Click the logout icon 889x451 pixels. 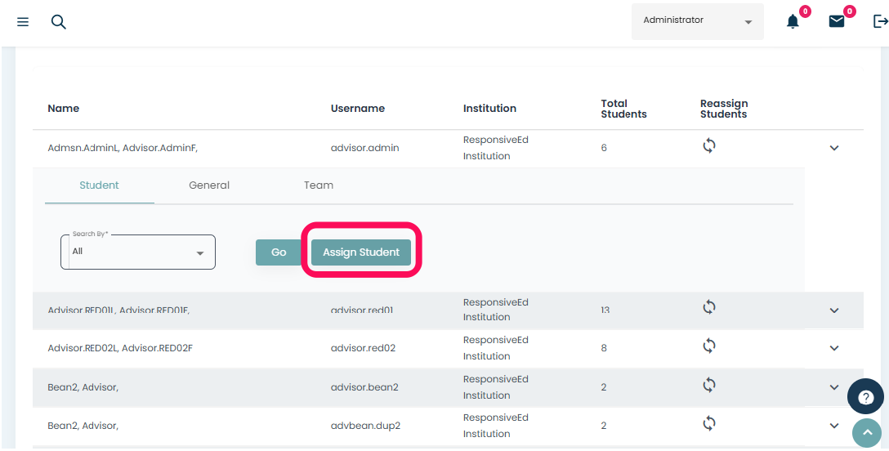(x=880, y=22)
